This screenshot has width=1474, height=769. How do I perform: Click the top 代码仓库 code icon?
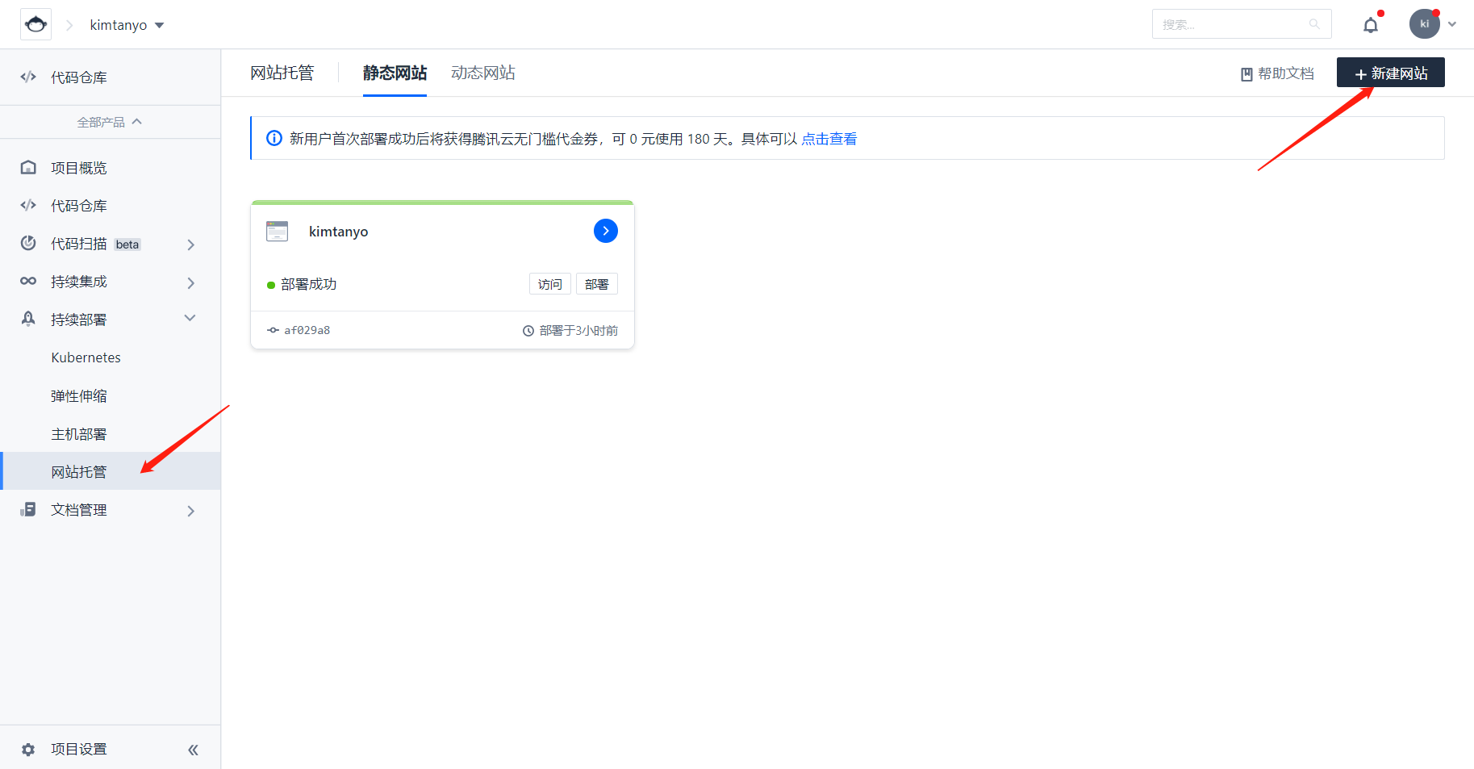tap(28, 77)
